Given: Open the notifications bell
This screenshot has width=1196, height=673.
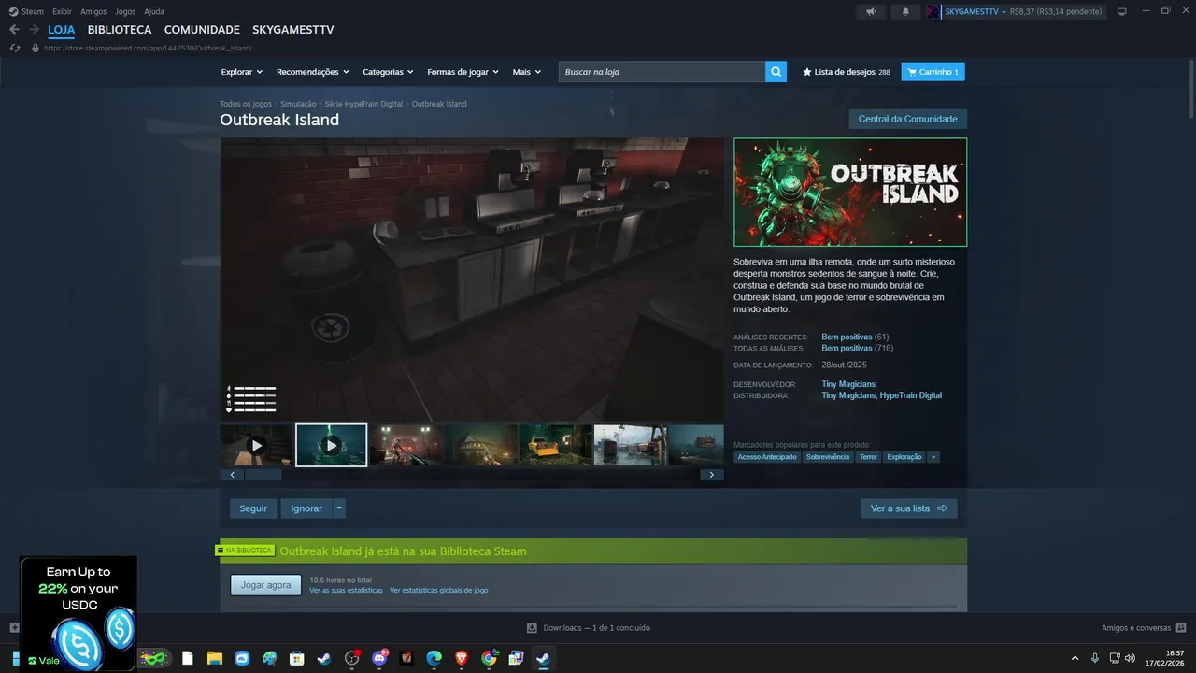Looking at the screenshot, I should [904, 11].
